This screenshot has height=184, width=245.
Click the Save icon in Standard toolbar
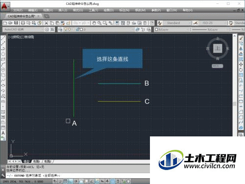(x=16, y=23)
